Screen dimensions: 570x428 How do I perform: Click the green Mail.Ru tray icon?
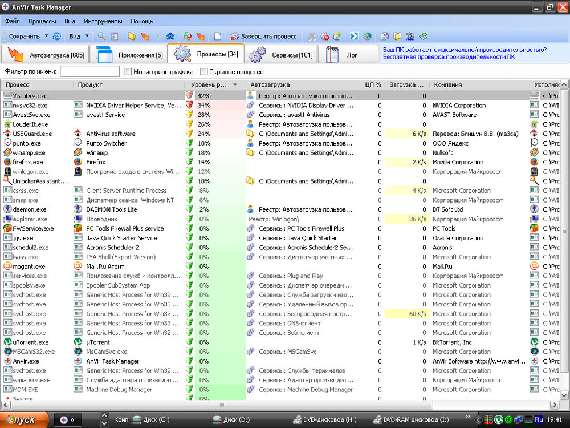click(508, 419)
